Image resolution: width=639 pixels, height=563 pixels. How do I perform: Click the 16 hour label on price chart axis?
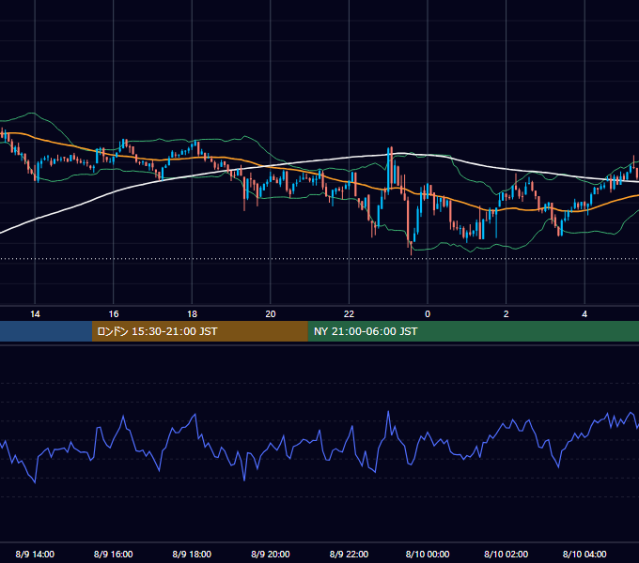tap(114, 314)
